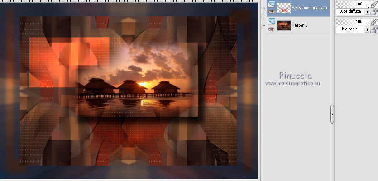This screenshot has width=378, height=181.
Task: Adjust opacity slider of Selezione innalzata layer
Action: point(353,4)
